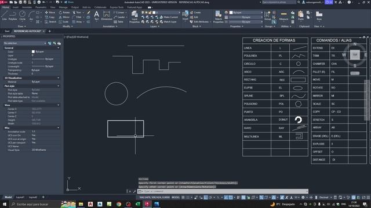The height and width of the screenshot is (208, 371).
Task: Open Match Properties tool
Action: click(x=218, y=17)
